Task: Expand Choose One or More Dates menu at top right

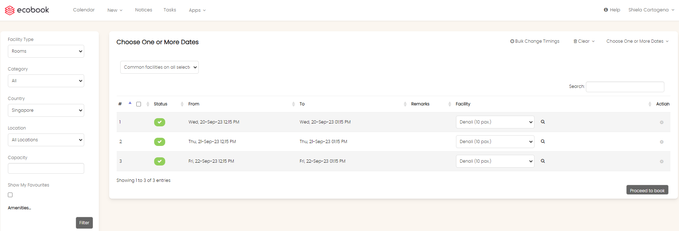Action: (637, 41)
